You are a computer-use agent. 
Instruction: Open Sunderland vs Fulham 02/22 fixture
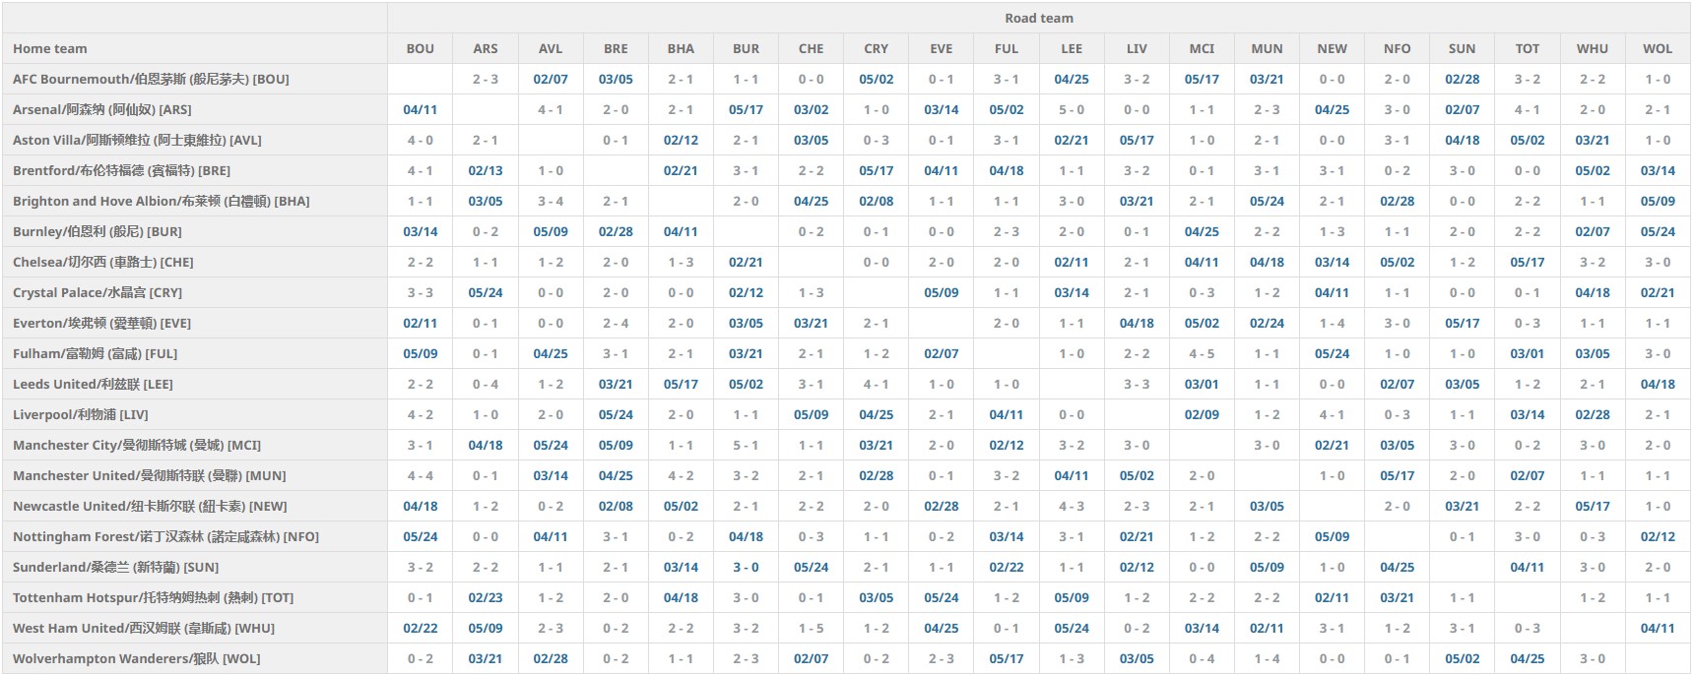(x=1007, y=568)
